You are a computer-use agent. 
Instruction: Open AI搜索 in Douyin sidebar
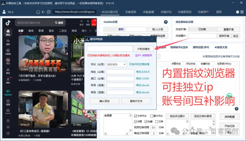pos(8,52)
